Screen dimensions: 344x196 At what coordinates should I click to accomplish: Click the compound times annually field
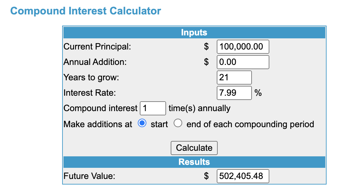153,108
